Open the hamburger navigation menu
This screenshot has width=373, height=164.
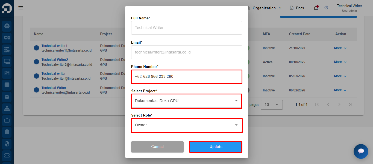tap(21, 8)
